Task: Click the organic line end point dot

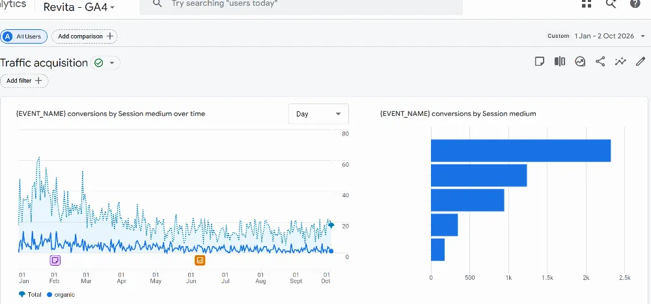Action: point(331,251)
